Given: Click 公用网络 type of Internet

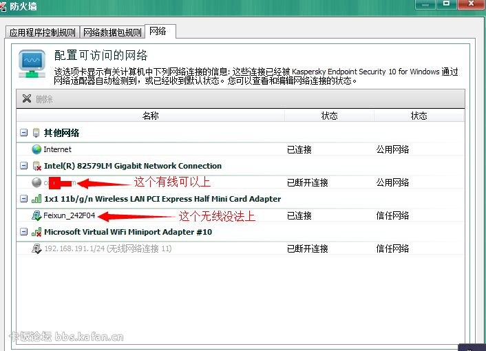Looking at the screenshot, I should tap(392, 149).
